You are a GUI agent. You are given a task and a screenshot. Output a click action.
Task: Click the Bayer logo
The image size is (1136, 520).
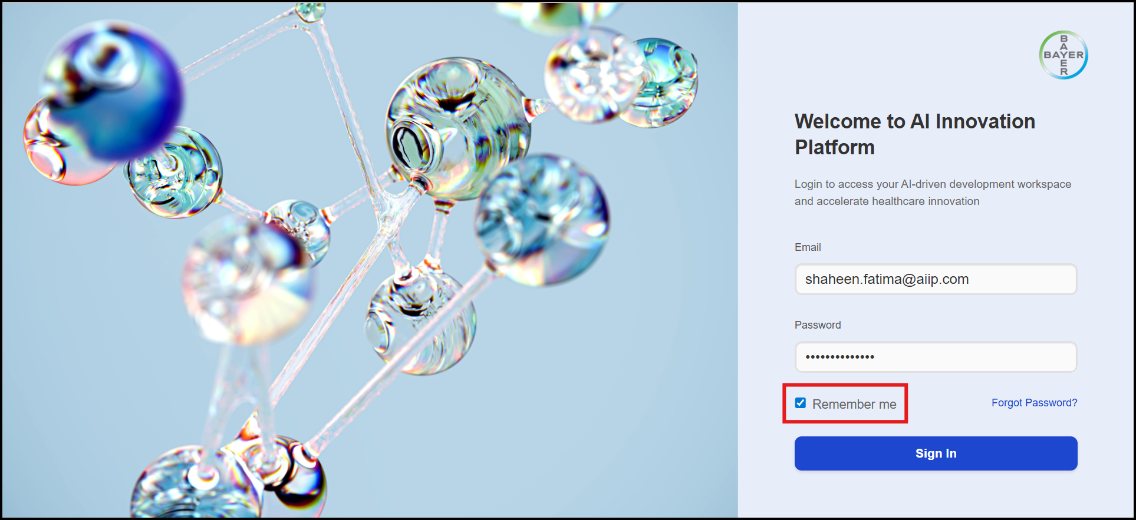click(x=1063, y=55)
